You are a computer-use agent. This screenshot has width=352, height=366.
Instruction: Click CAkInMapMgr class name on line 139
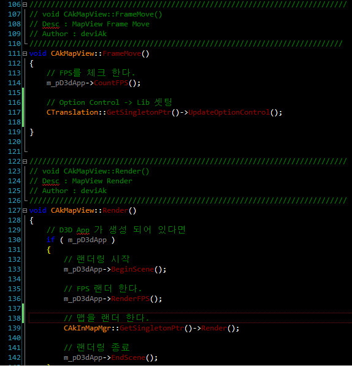(x=87, y=328)
